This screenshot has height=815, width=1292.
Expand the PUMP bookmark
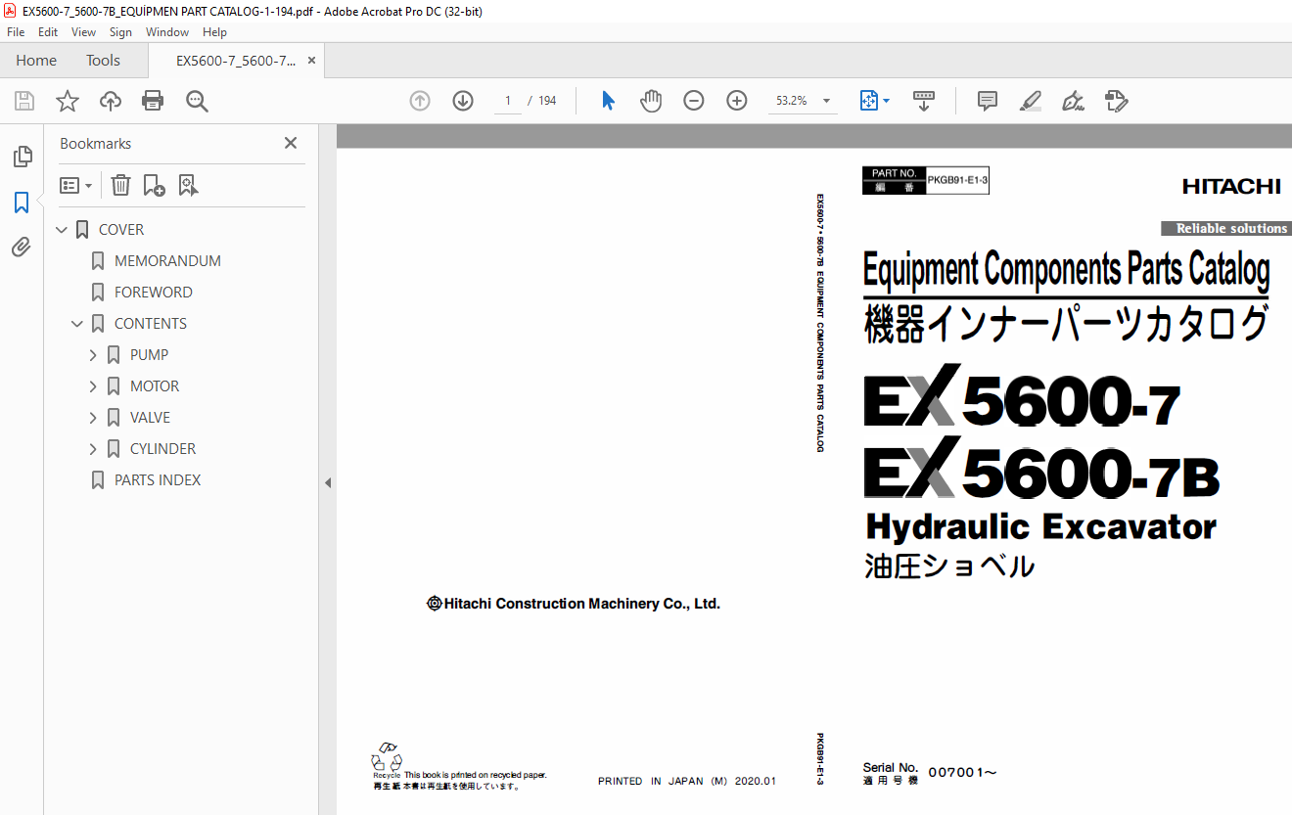pyautogui.click(x=93, y=355)
